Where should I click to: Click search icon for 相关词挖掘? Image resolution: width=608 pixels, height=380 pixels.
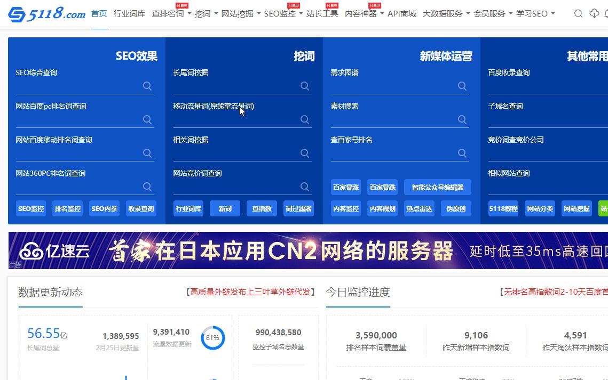[305, 153]
